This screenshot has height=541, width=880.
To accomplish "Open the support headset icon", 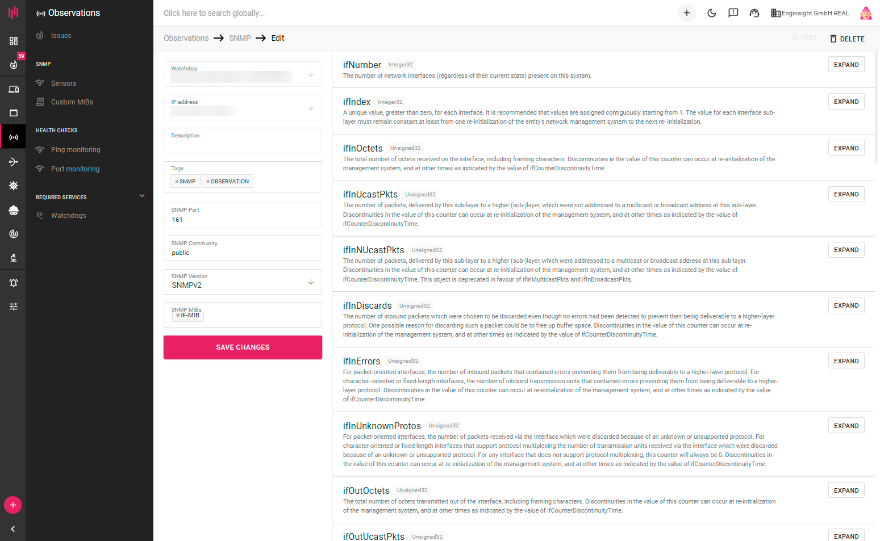I will click(x=754, y=13).
